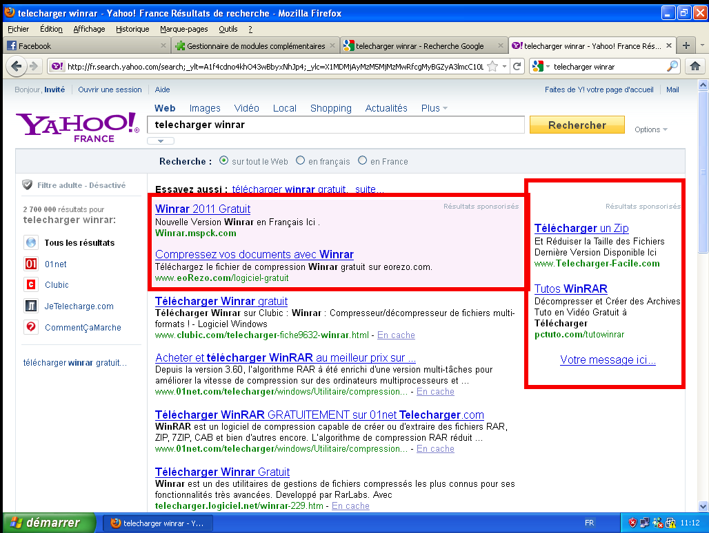This screenshot has height=533, width=709.
Task: Select the Shopping search tab
Action: (x=330, y=108)
